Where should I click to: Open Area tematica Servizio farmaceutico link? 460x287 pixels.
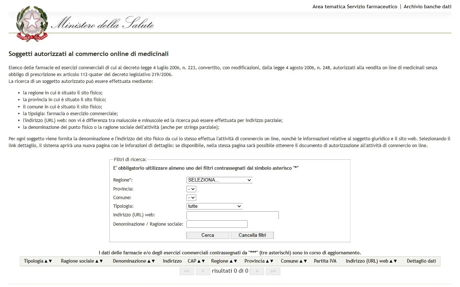355,7
